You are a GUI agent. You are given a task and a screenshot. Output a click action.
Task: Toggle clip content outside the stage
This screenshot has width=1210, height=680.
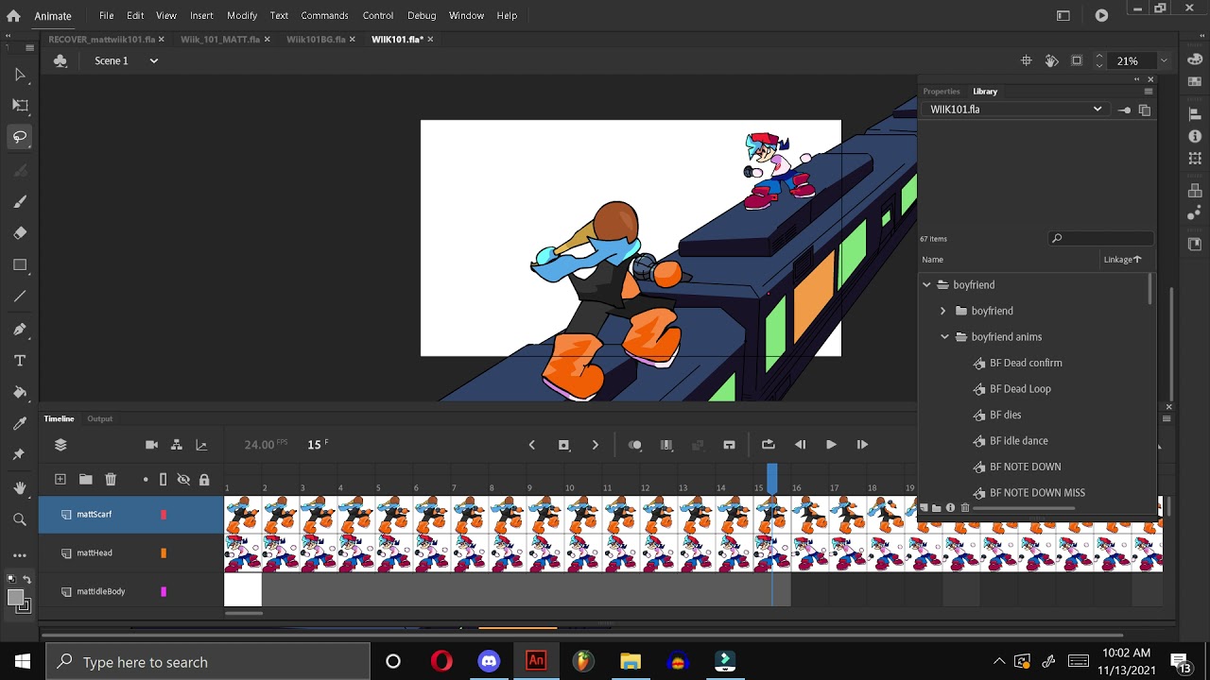pyautogui.click(x=1077, y=60)
